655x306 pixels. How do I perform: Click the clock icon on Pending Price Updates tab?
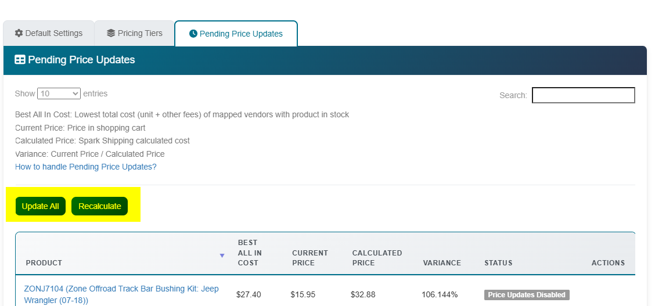coord(193,34)
